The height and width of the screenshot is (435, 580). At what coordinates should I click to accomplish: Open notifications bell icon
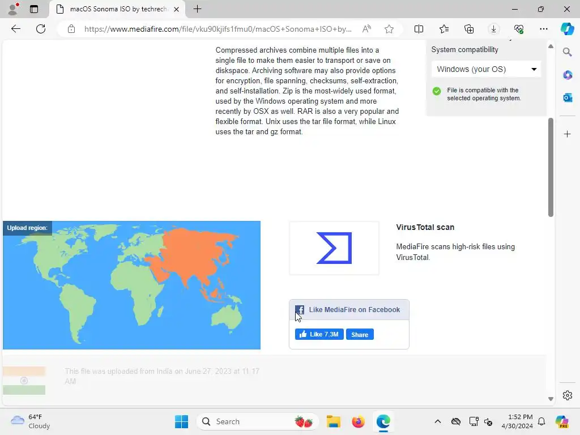point(541,421)
